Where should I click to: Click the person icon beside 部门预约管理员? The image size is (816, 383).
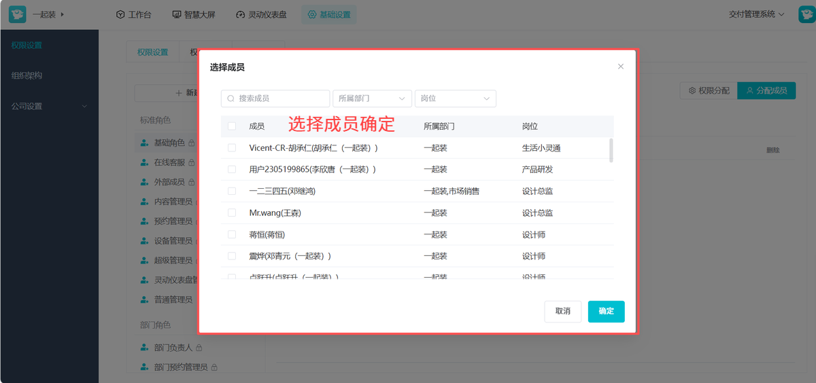coord(144,367)
